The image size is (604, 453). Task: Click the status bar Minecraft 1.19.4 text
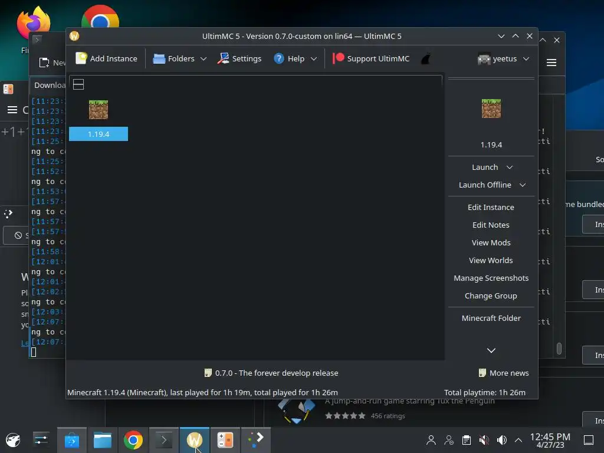point(203,392)
